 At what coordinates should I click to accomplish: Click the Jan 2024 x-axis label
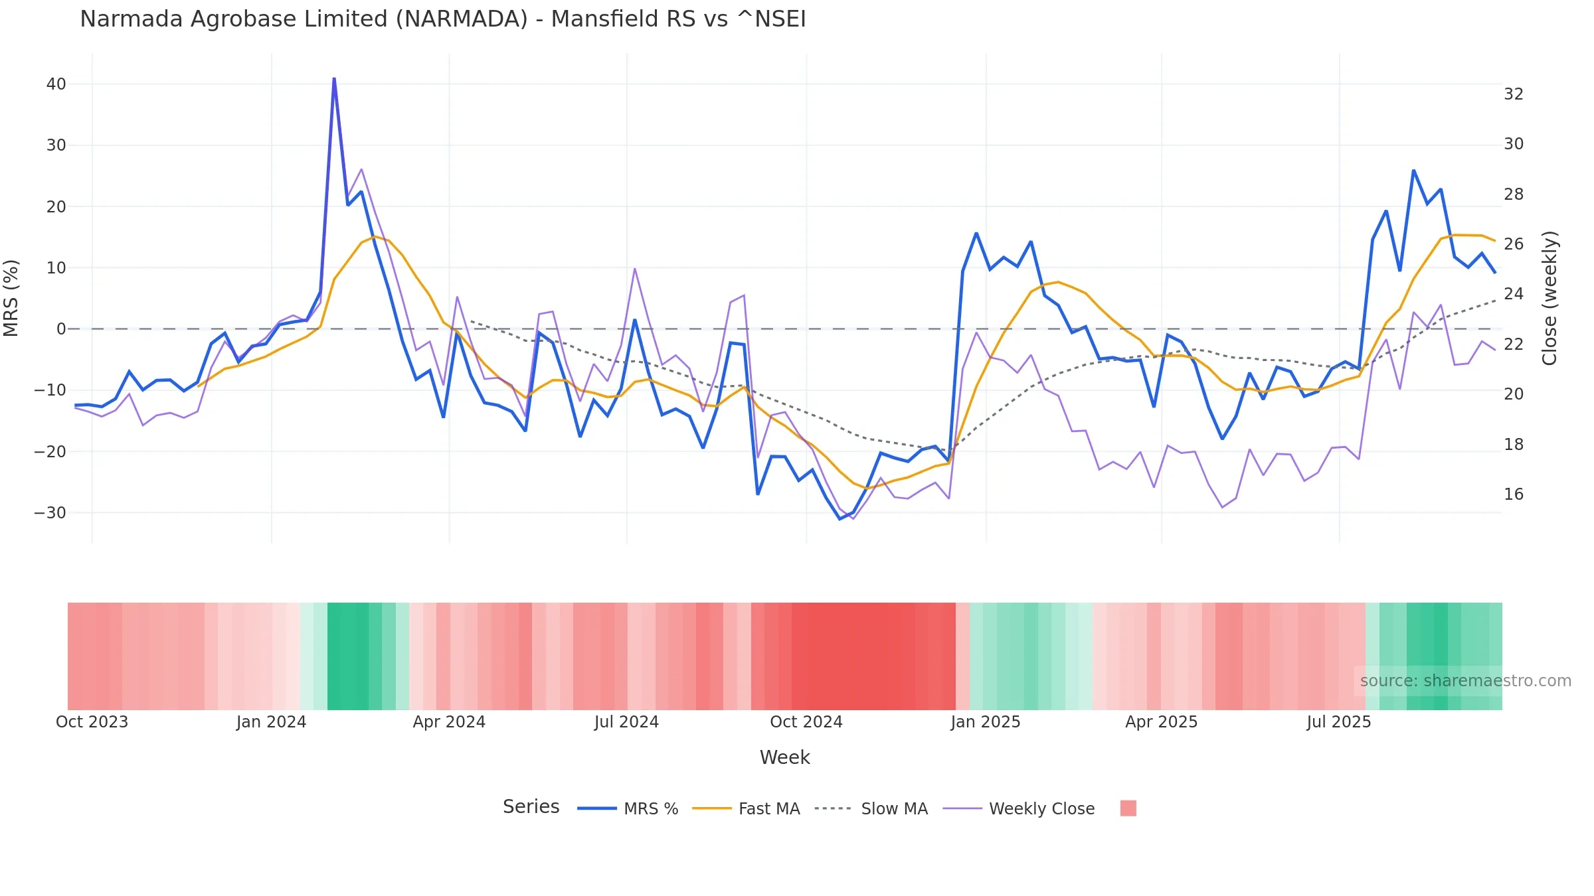click(x=271, y=722)
